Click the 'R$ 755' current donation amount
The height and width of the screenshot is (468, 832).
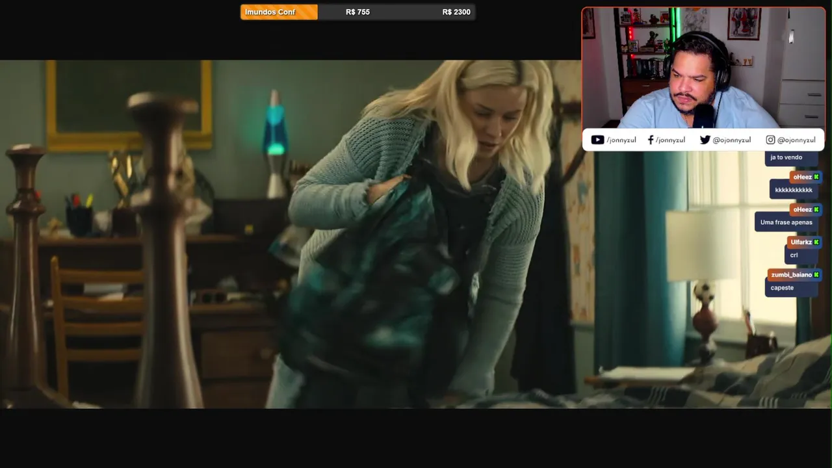357,12
